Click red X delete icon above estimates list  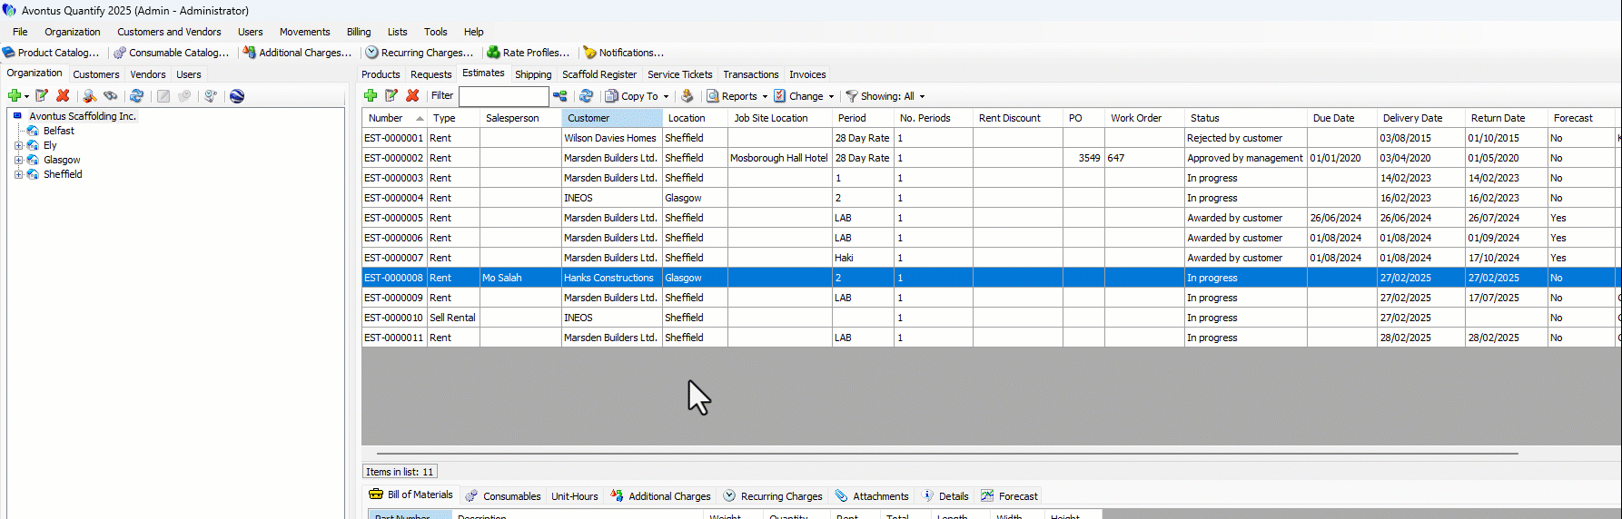pyautogui.click(x=412, y=96)
